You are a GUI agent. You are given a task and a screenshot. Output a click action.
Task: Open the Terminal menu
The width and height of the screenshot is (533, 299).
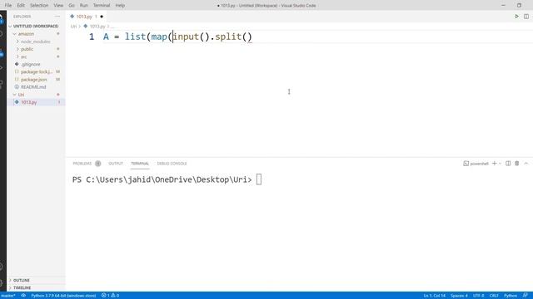(102, 6)
